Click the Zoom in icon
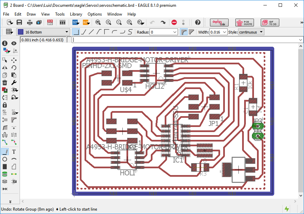This screenshot has width=304, height=214. pyautogui.click(x=109, y=23)
